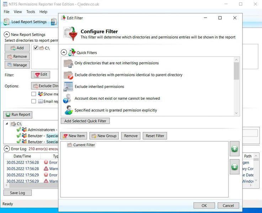262x213 pixels.
Task: Collapse the New Report Settings section
Action: tap(7, 34)
